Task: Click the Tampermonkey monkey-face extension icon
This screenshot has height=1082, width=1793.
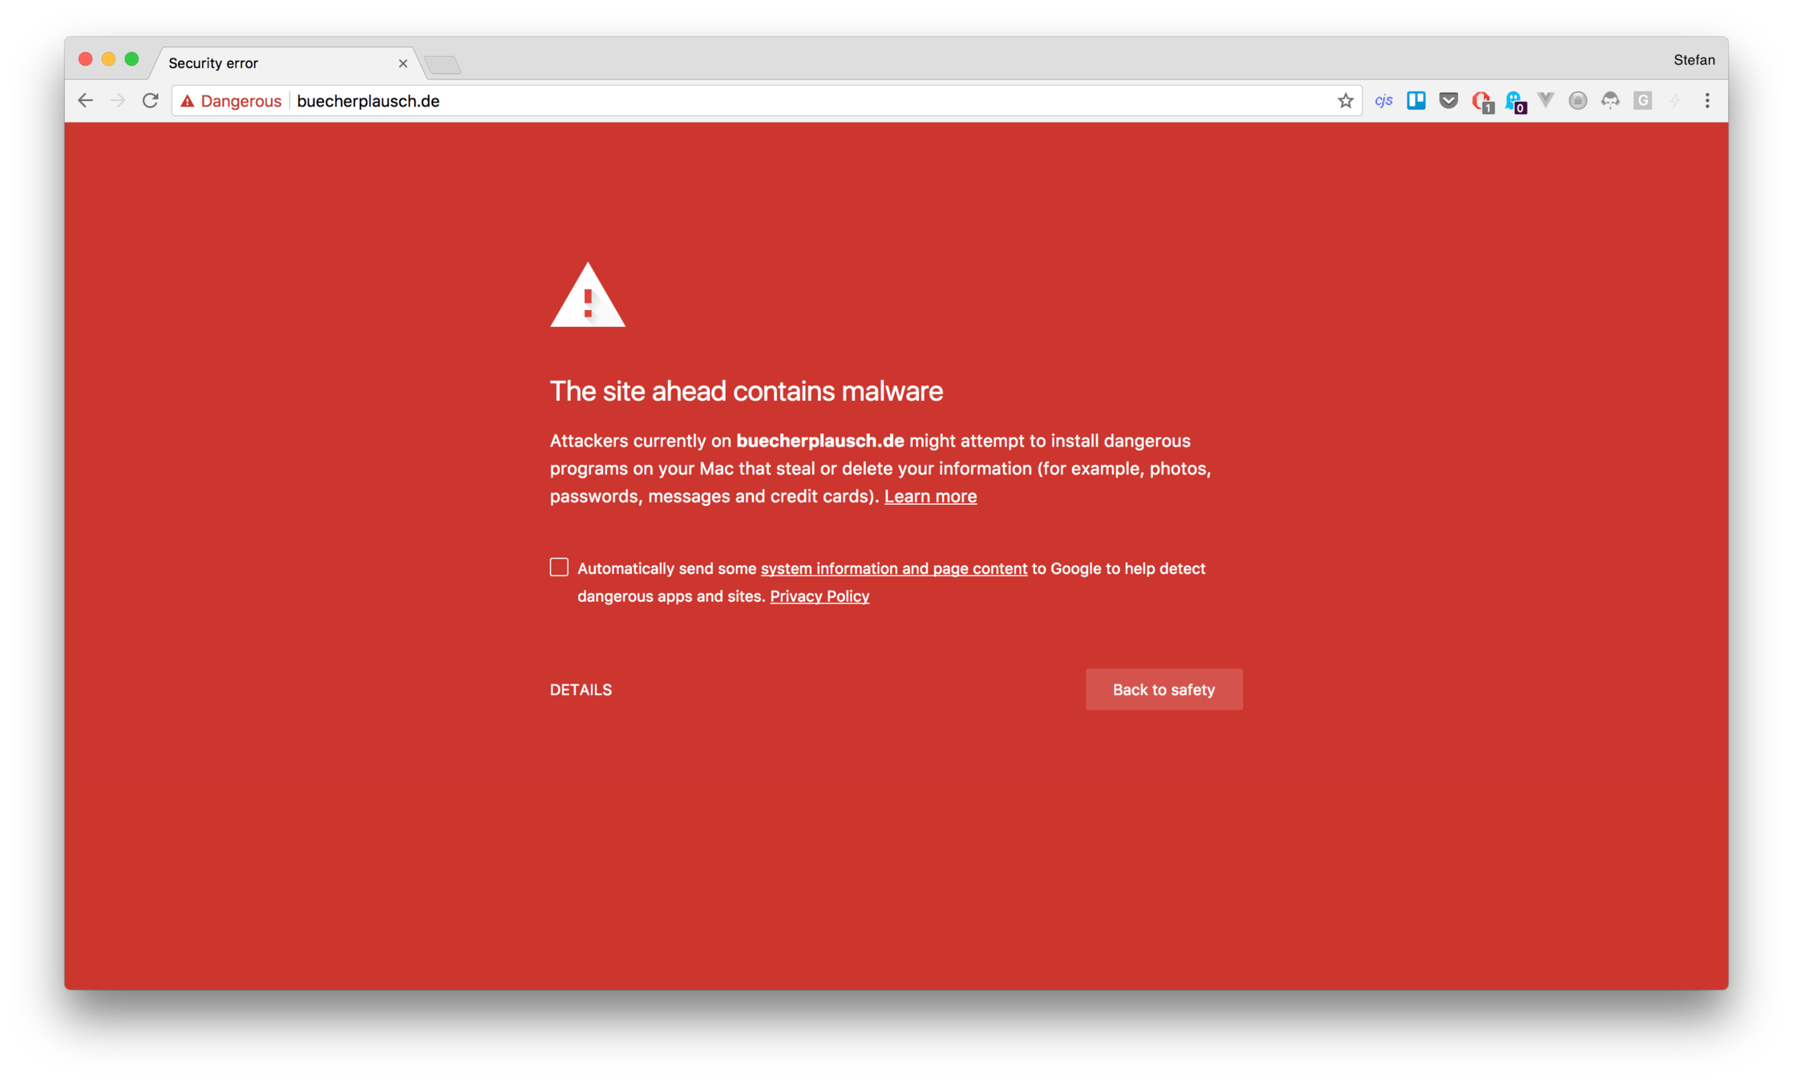Action: pyautogui.click(x=1610, y=101)
